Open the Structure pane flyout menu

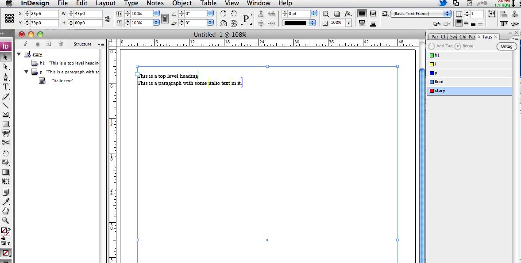point(101,44)
